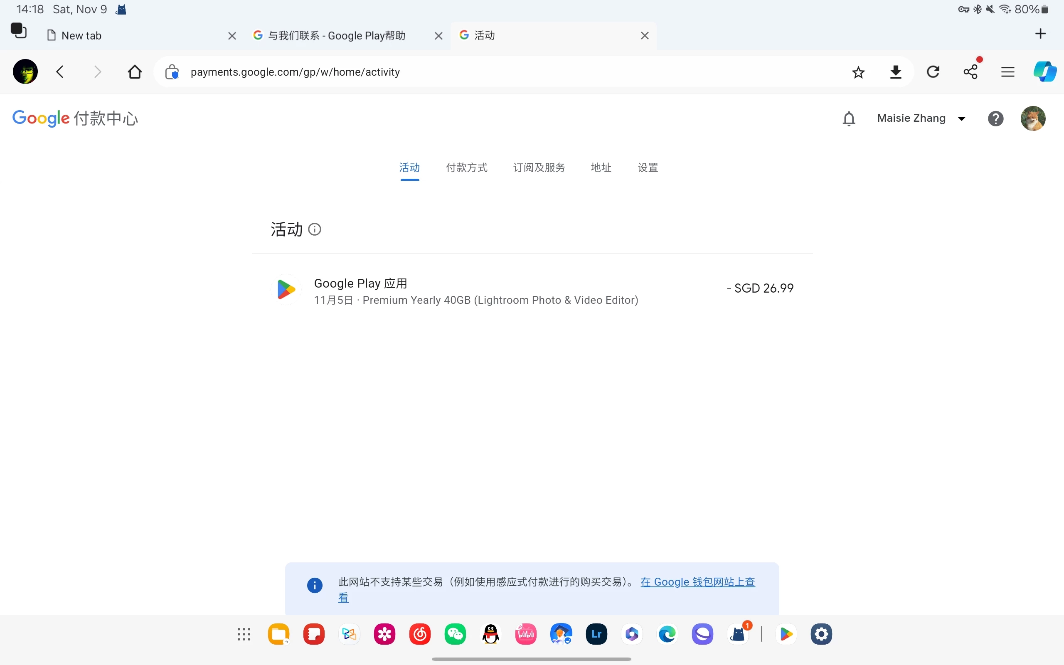Open the tab switcher button
This screenshot has width=1064, height=665.
pos(18,31)
